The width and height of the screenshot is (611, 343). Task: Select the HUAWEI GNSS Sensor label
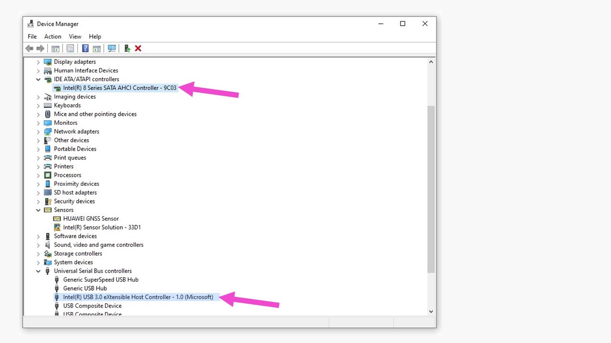tap(91, 219)
